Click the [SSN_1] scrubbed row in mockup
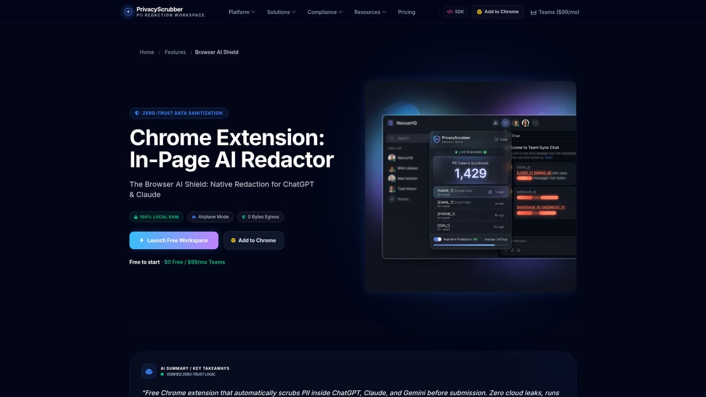The width and height of the screenshot is (706, 397). (x=470, y=227)
